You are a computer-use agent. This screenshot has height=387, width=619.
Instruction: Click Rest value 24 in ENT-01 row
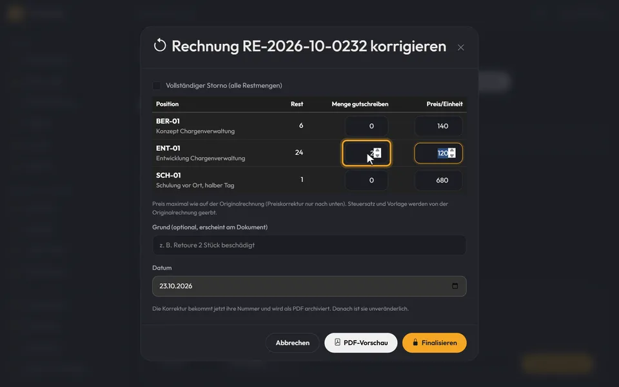tap(299, 152)
